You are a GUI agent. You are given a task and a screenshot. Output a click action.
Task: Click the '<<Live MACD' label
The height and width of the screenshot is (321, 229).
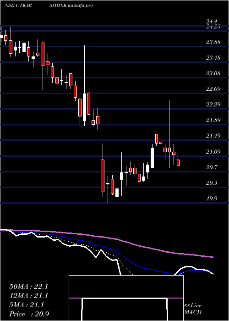[193, 309]
